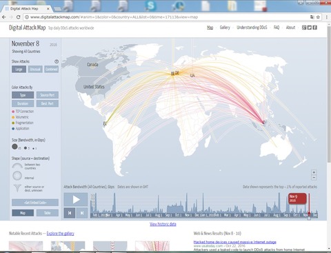331x253 pixels.
Task: Share the map on Twitter
Action: click(x=310, y=28)
